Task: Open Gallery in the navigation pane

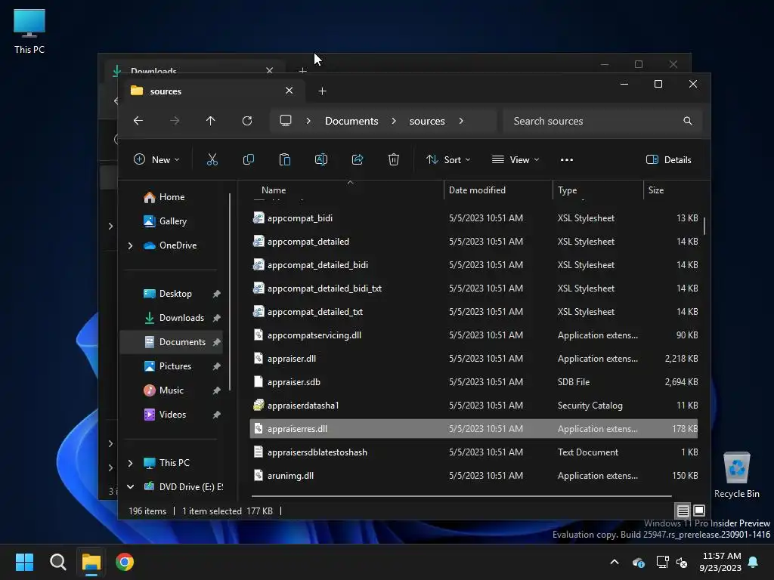Action: 172,221
